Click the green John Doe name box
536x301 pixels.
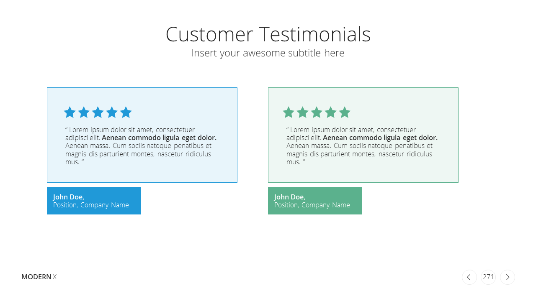click(315, 201)
